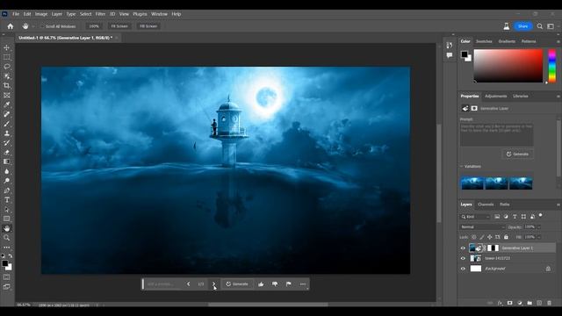Select the Horizontal Type tool

(6, 200)
